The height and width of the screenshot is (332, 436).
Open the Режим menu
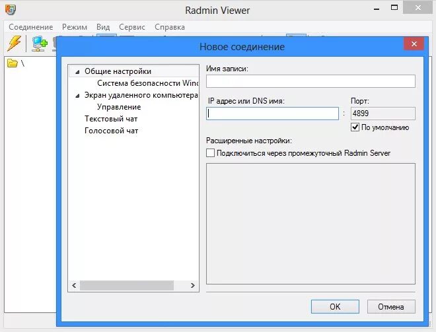75,27
